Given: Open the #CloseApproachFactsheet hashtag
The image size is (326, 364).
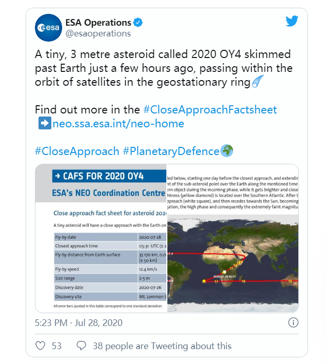Looking at the screenshot, I should pyautogui.click(x=210, y=109).
